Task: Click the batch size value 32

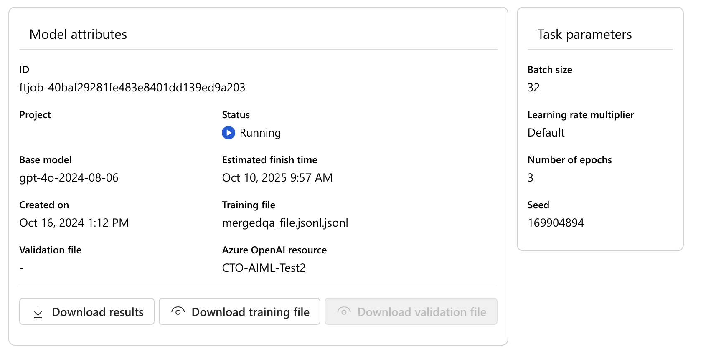Action: (x=533, y=88)
